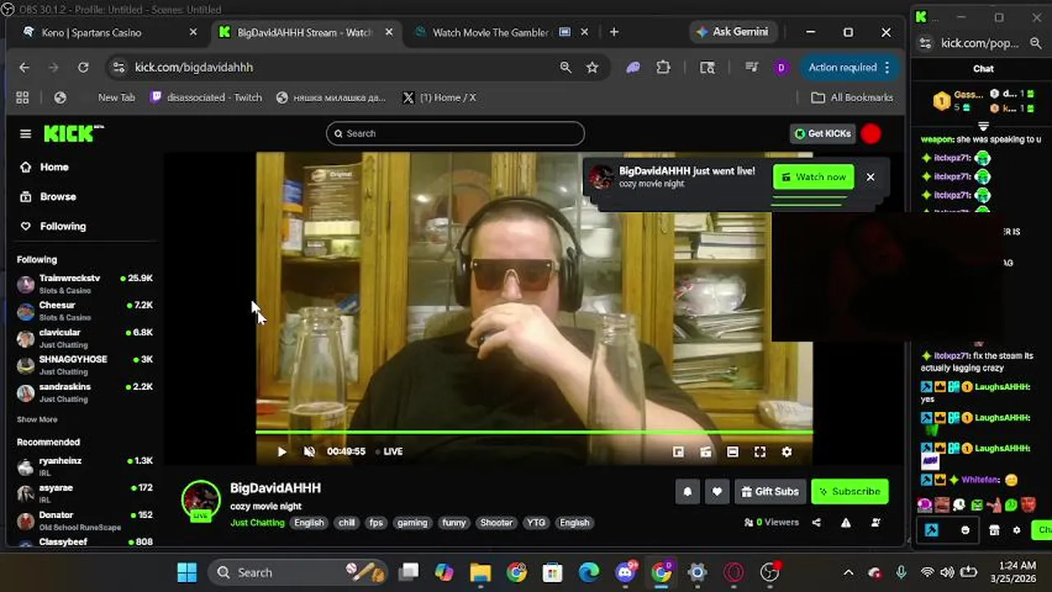The width and height of the screenshot is (1052, 592).
Task: Open emote picker in chat popout
Action: click(966, 530)
